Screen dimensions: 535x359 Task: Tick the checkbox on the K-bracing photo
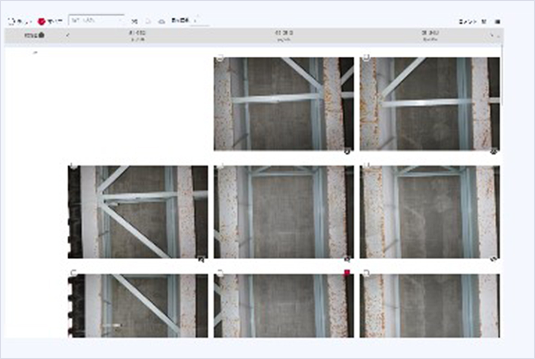pyautogui.click(x=74, y=166)
